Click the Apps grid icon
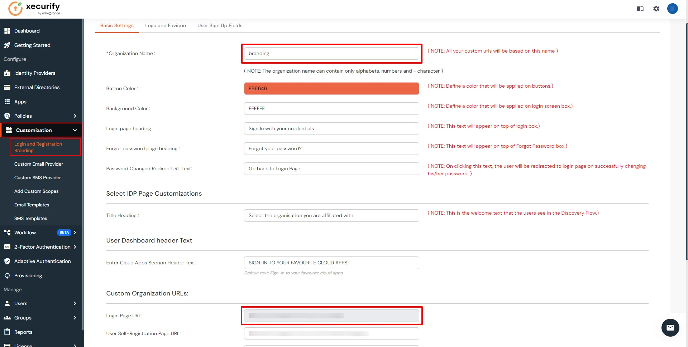Screen dimensions: 688x347 pos(7,102)
